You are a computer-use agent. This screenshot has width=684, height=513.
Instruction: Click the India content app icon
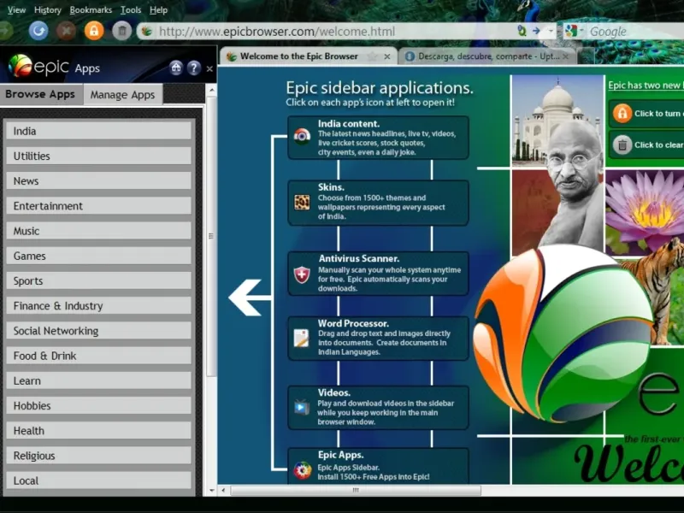click(302, 137)
